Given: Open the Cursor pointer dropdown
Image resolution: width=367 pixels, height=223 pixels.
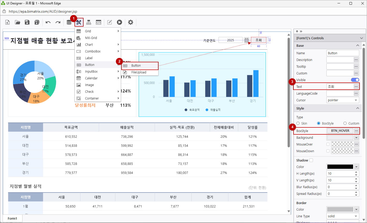Looking at the screenshot, I should (x=343, y=100).
